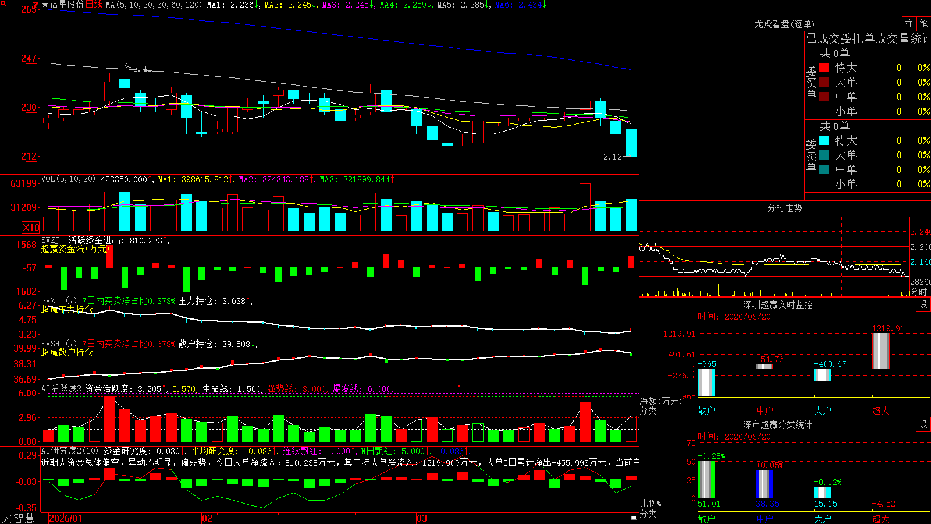Click the blue 中户 bar showing 38.35
This screenshot has width=931, height=524.
tap(765, 484)
